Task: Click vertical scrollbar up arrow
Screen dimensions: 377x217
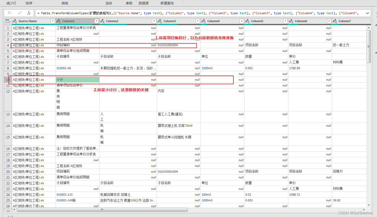Action: point(369,27)
